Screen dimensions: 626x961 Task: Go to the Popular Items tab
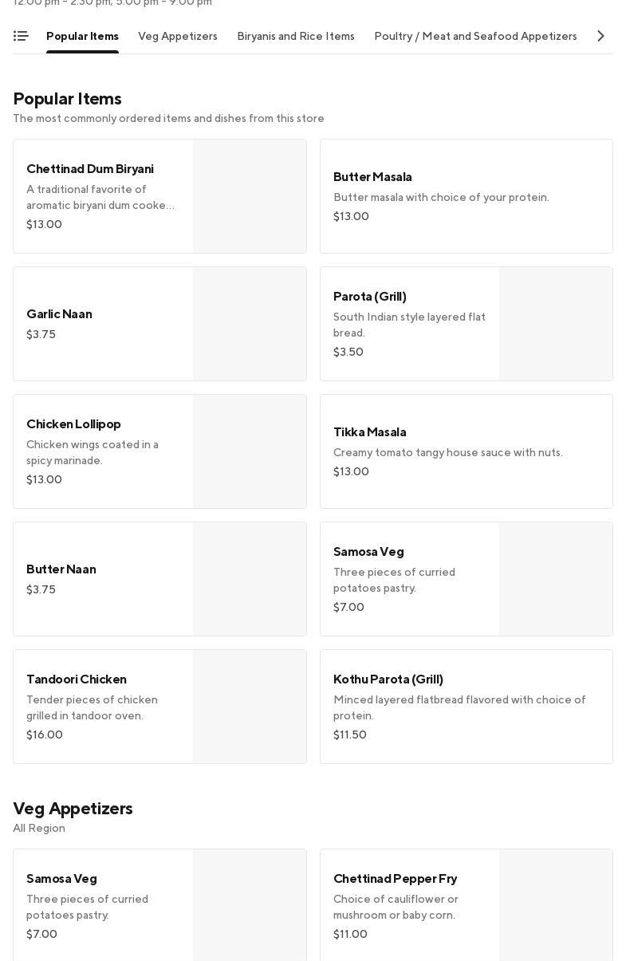[x=82, y=37]
